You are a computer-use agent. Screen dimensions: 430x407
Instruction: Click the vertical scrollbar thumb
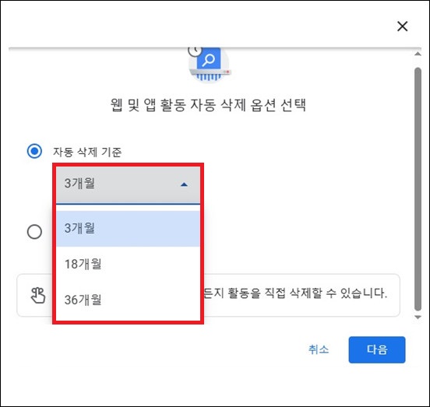pos(418,189)
